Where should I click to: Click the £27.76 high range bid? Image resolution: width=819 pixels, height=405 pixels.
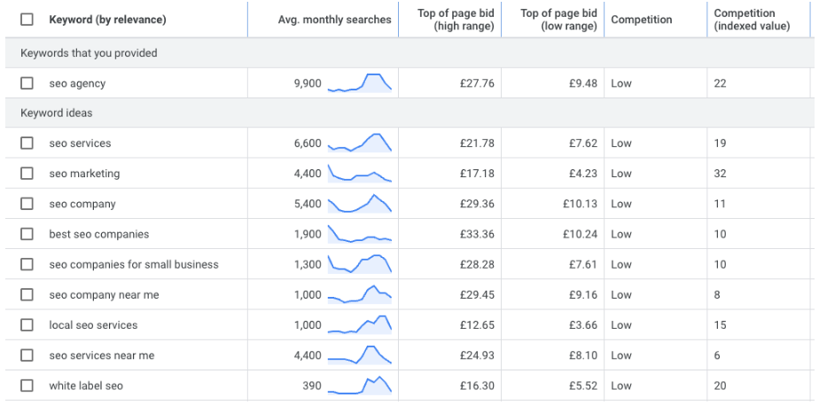(477, 83)
